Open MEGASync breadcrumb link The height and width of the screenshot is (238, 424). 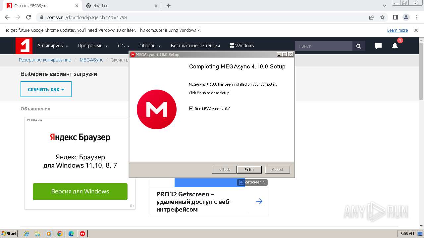click(91, 60)
